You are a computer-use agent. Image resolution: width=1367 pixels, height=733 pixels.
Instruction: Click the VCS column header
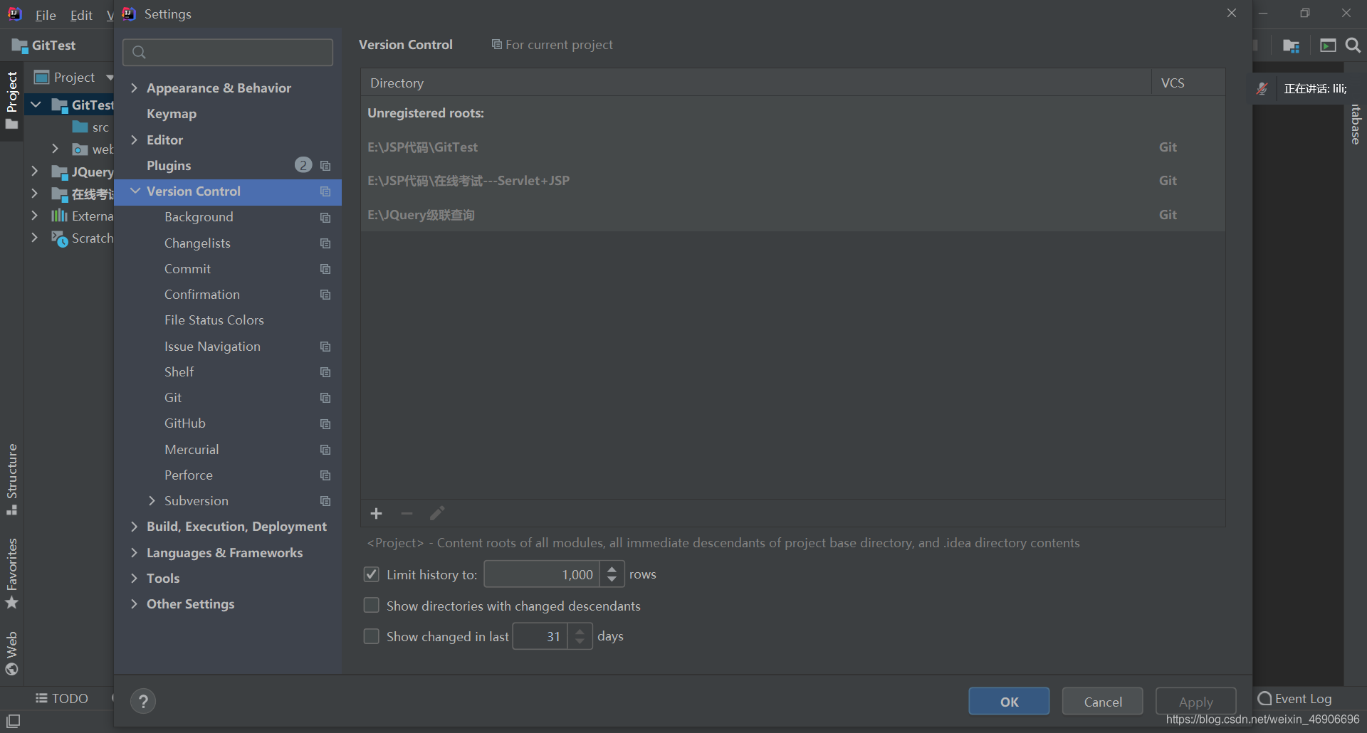[1188, 83]
